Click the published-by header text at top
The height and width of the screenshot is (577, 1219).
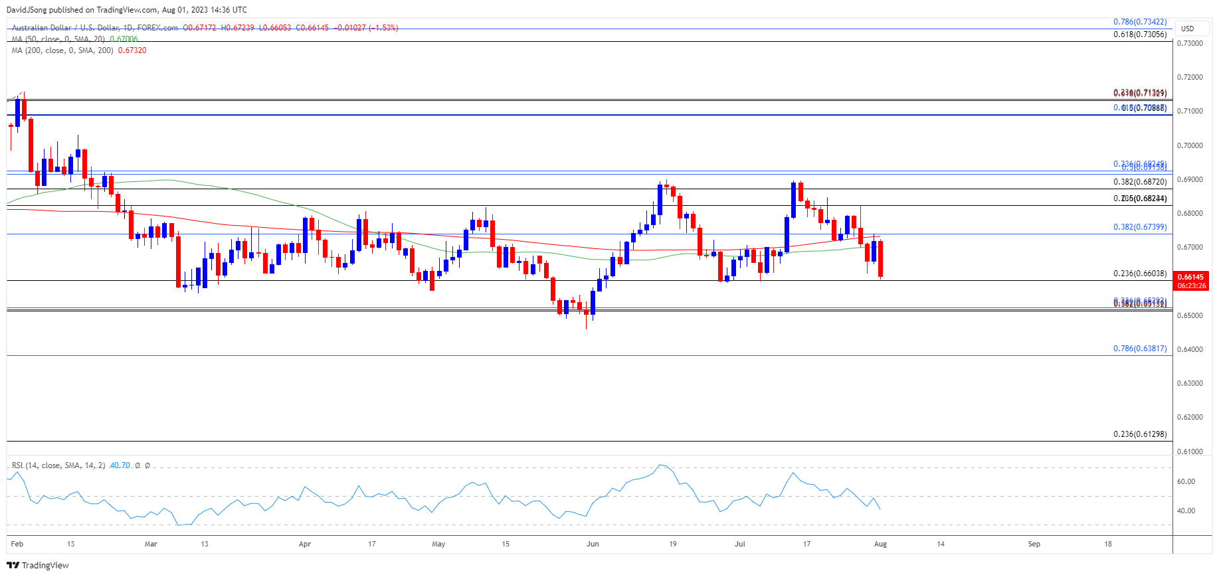127,10
